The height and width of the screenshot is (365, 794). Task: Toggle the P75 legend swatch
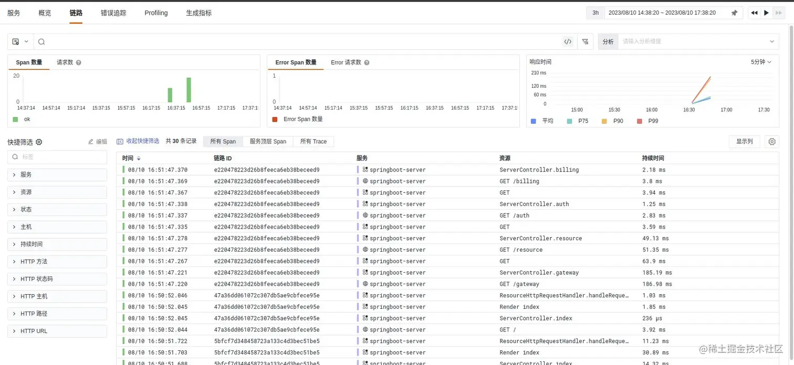coord(570,121)
